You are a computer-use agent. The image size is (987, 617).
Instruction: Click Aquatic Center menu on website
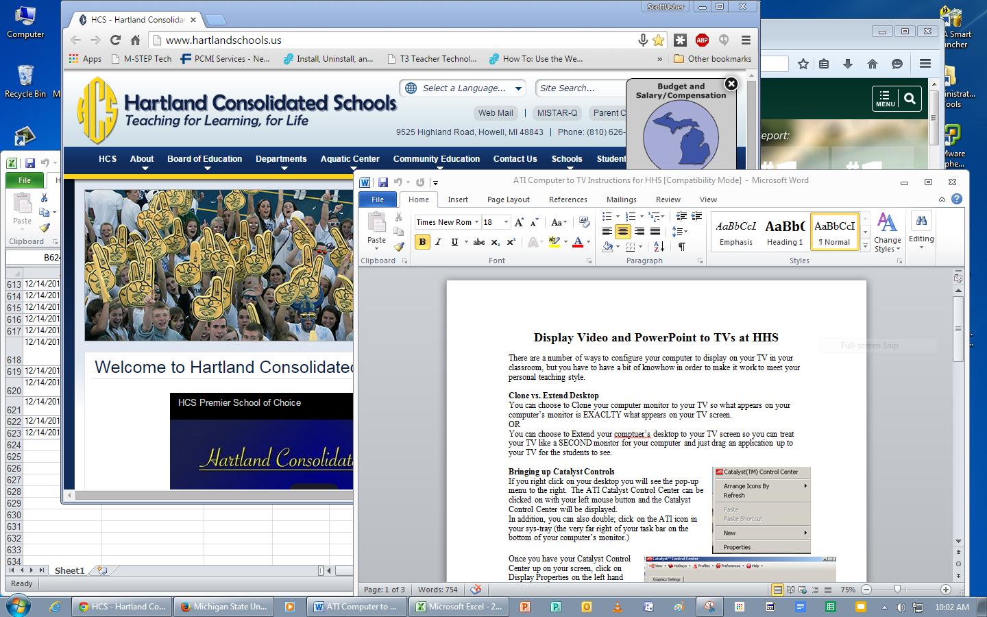(x=350, y=159)
